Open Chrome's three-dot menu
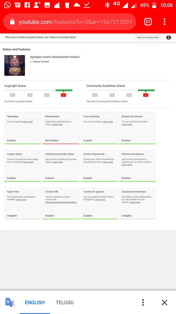The width and height of the screenshot is (176, 314). coord(165,22)
